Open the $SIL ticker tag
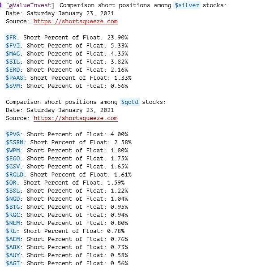Image resolution: width=265 pixels, height=267 pixels. click(13, 62)
